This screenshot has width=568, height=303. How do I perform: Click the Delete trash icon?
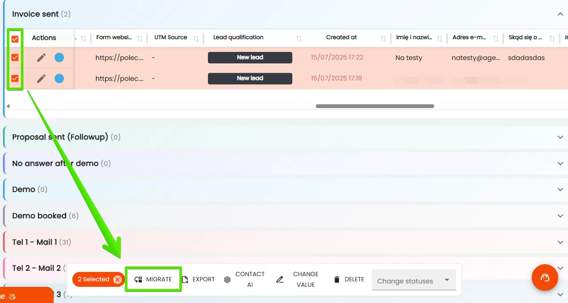tap(337, 280)
